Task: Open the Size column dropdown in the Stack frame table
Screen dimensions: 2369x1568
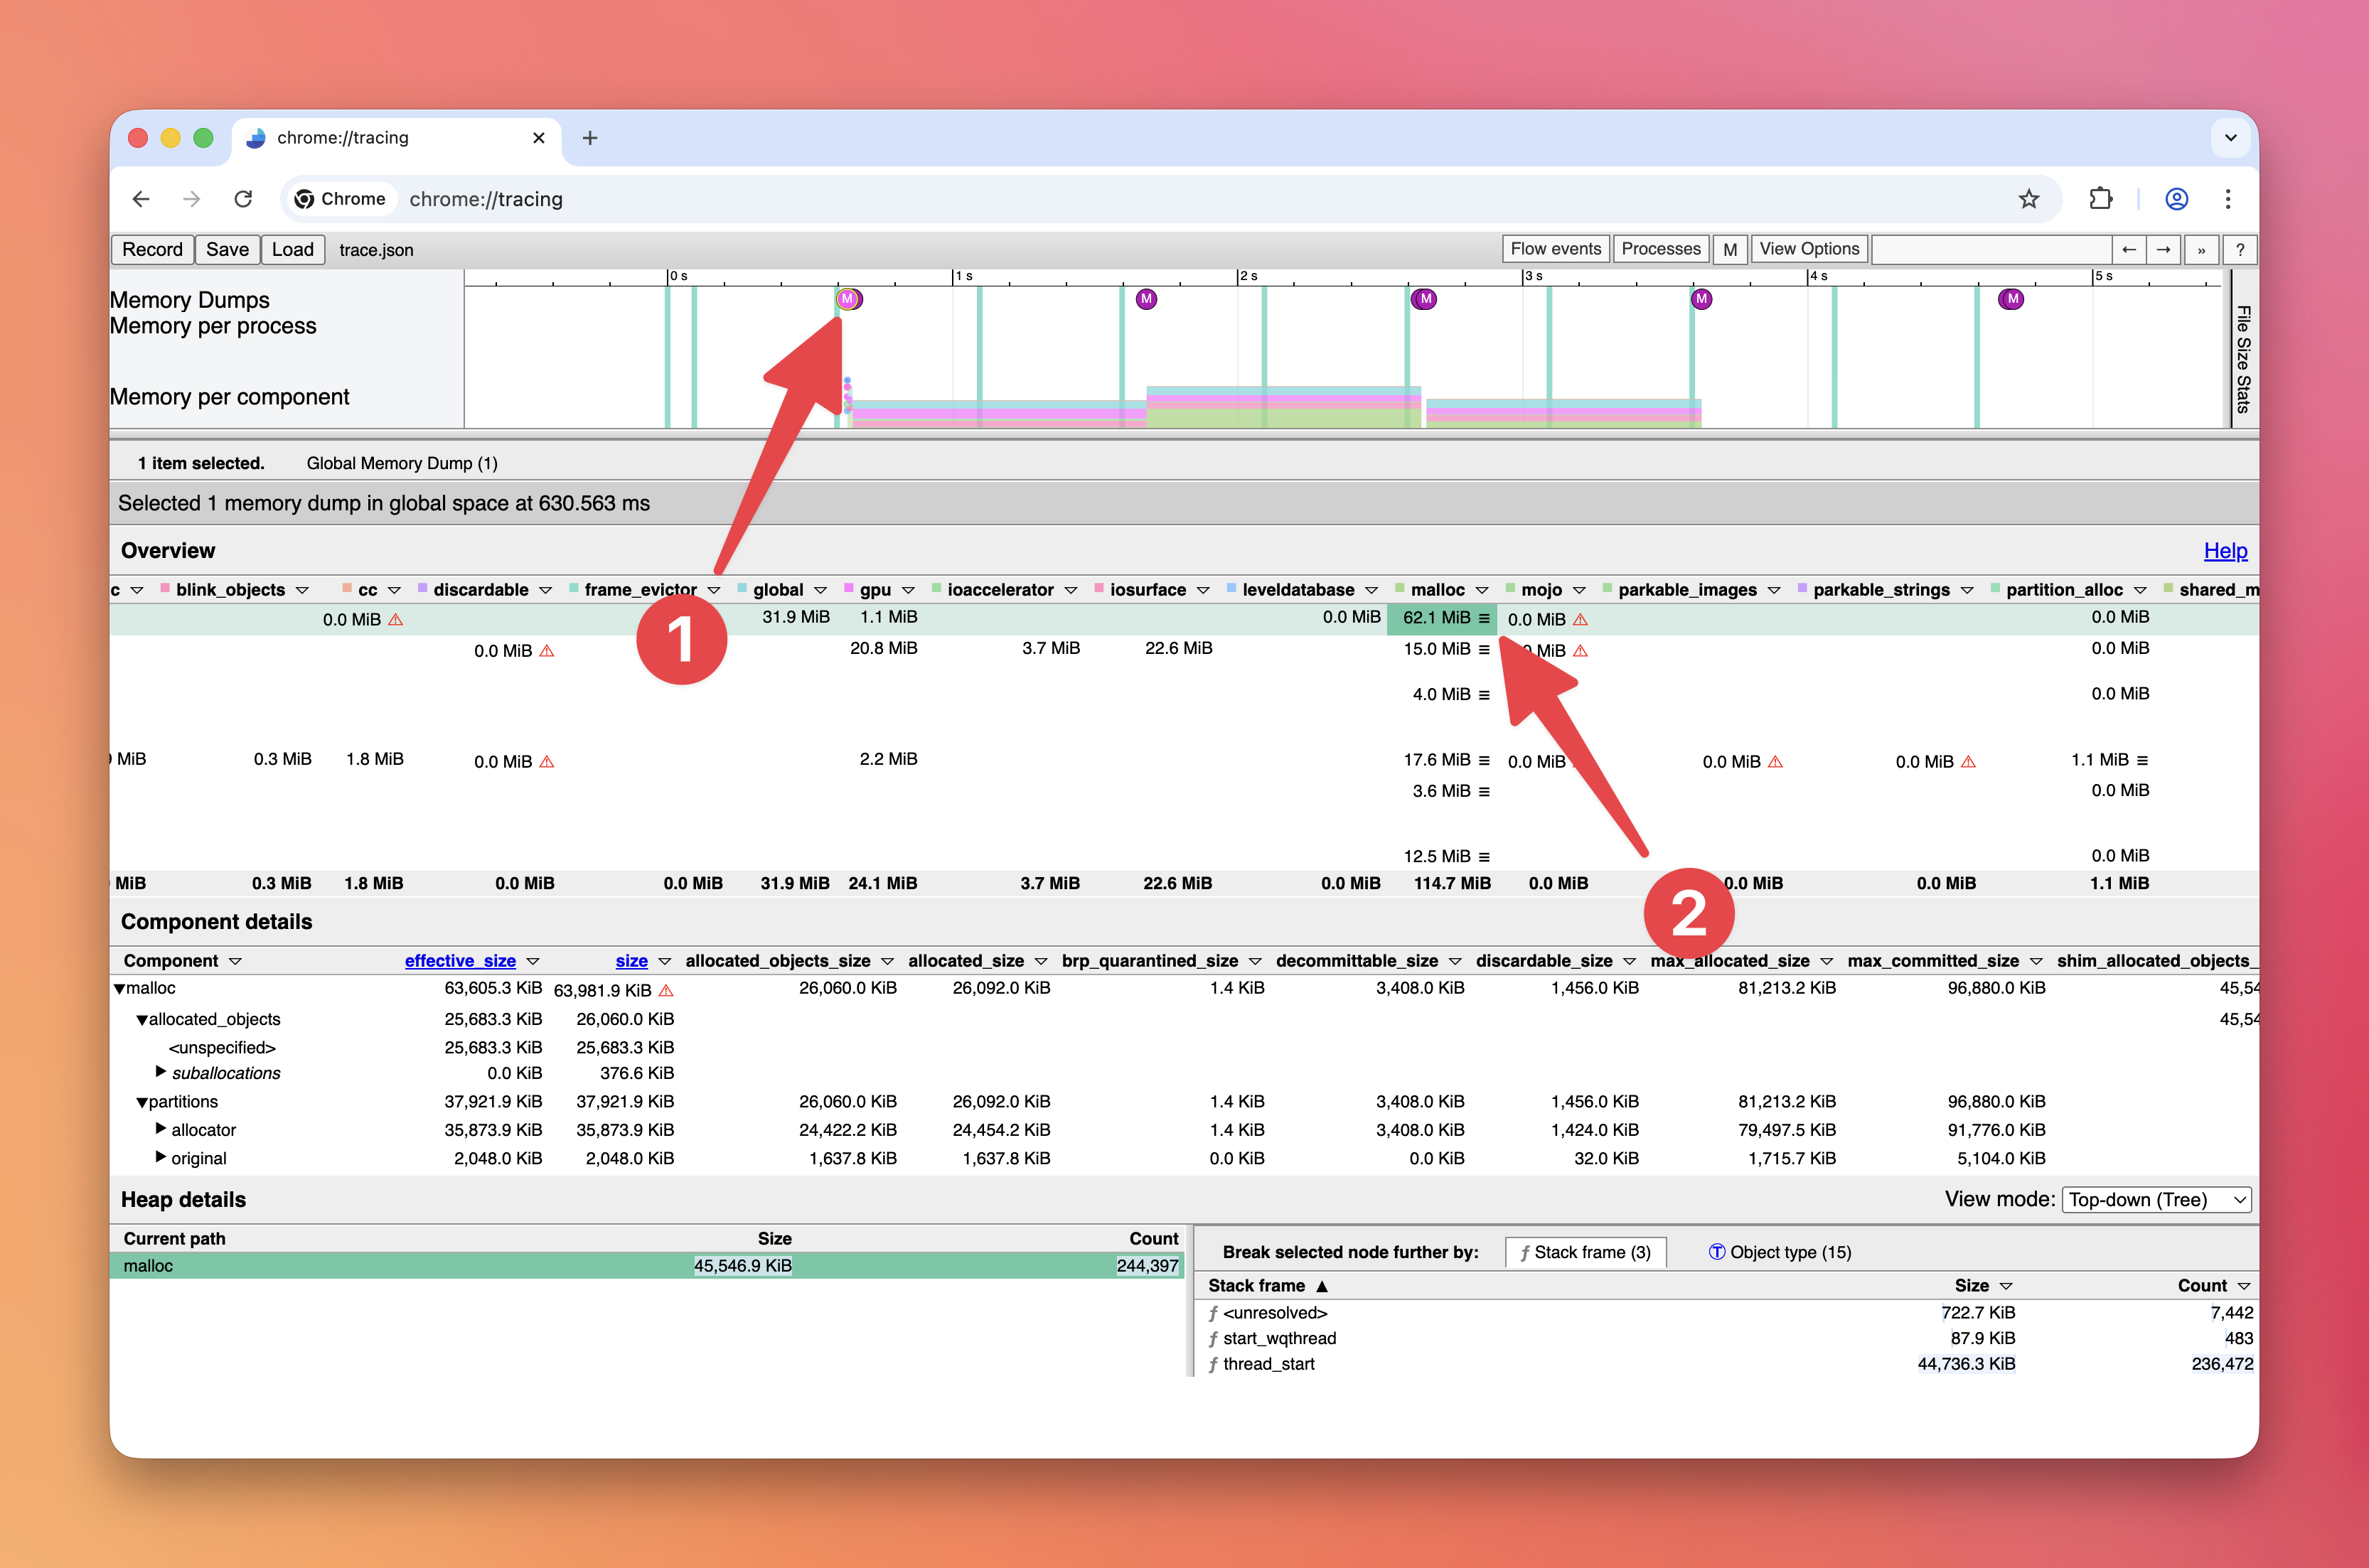Action: pos(2006,1286)
